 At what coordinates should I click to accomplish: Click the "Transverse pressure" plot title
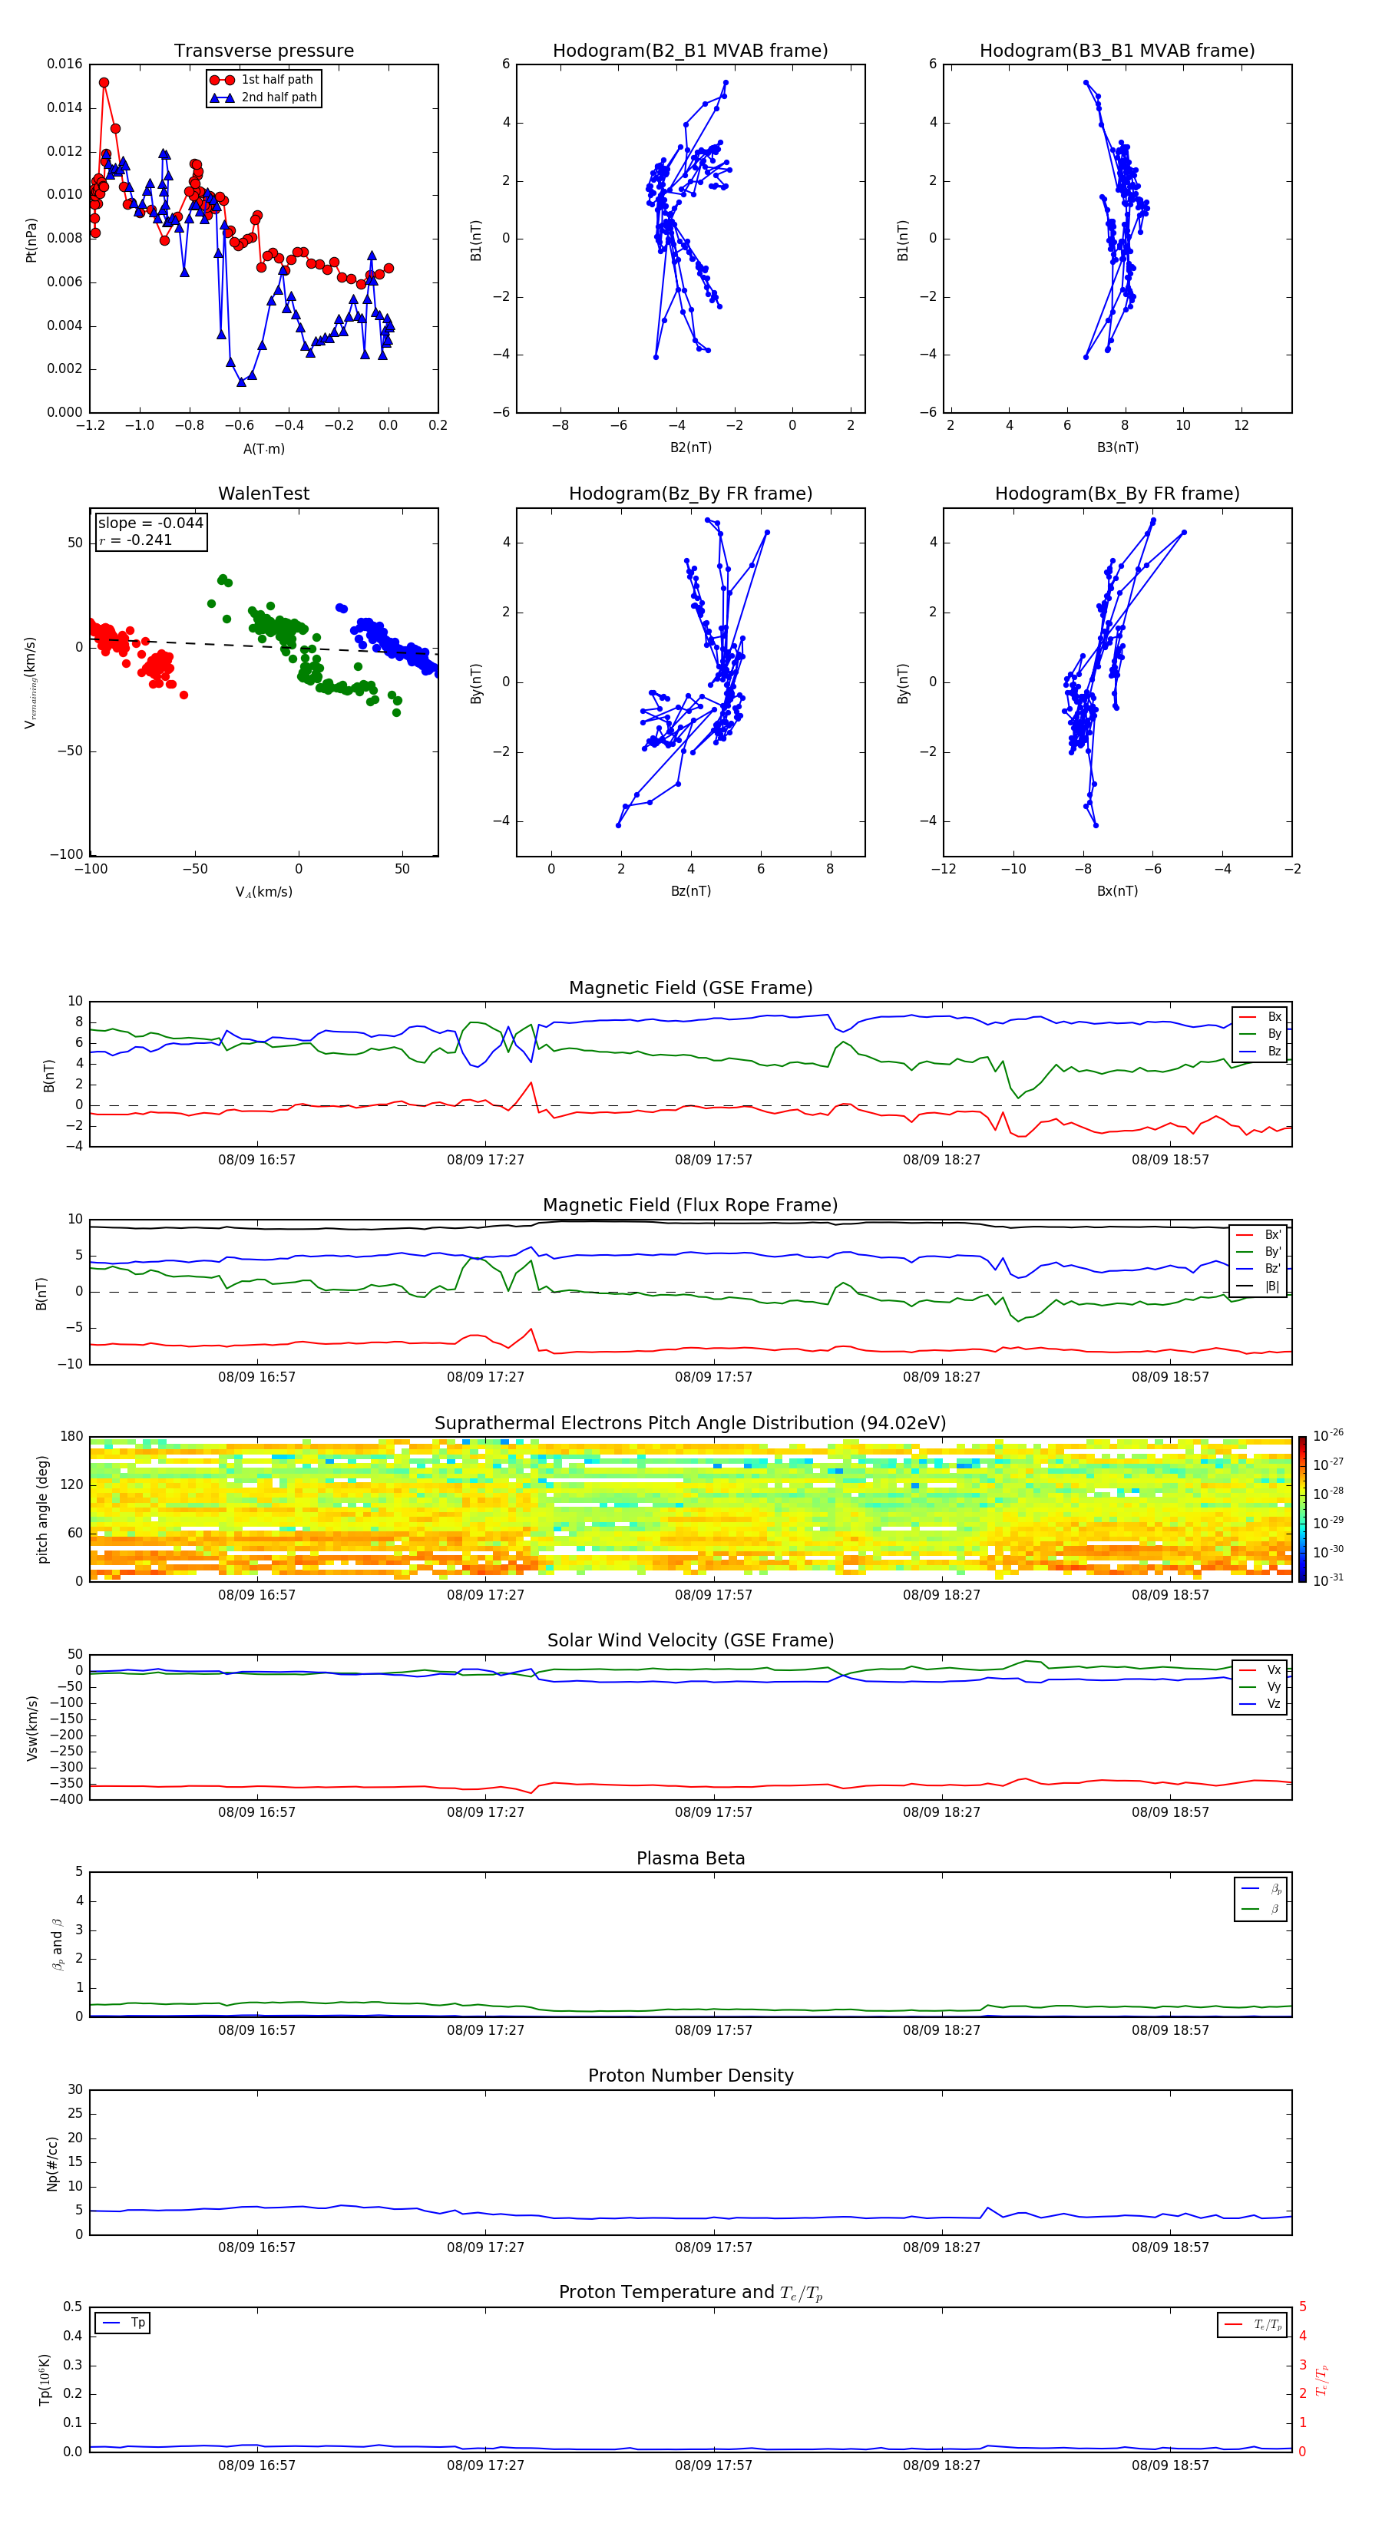pyautogui.click(x=263, y=51)
